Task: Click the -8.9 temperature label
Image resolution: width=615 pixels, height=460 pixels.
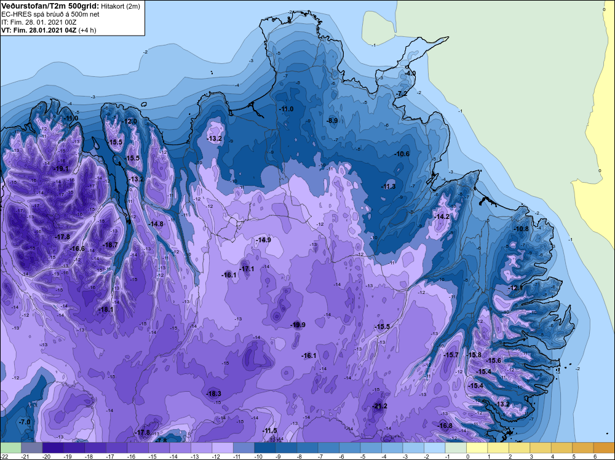Action: click(332, 121)
